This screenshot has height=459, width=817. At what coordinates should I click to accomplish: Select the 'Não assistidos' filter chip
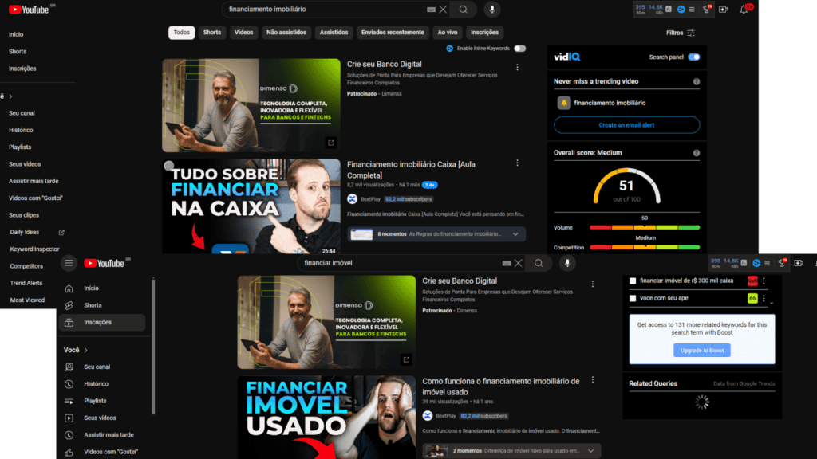(286, 33)
